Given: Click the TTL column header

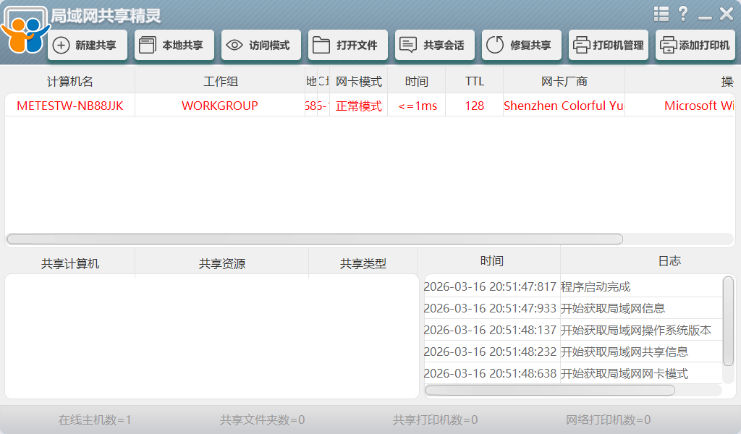Looking at the screenshot, I should 473,80.
